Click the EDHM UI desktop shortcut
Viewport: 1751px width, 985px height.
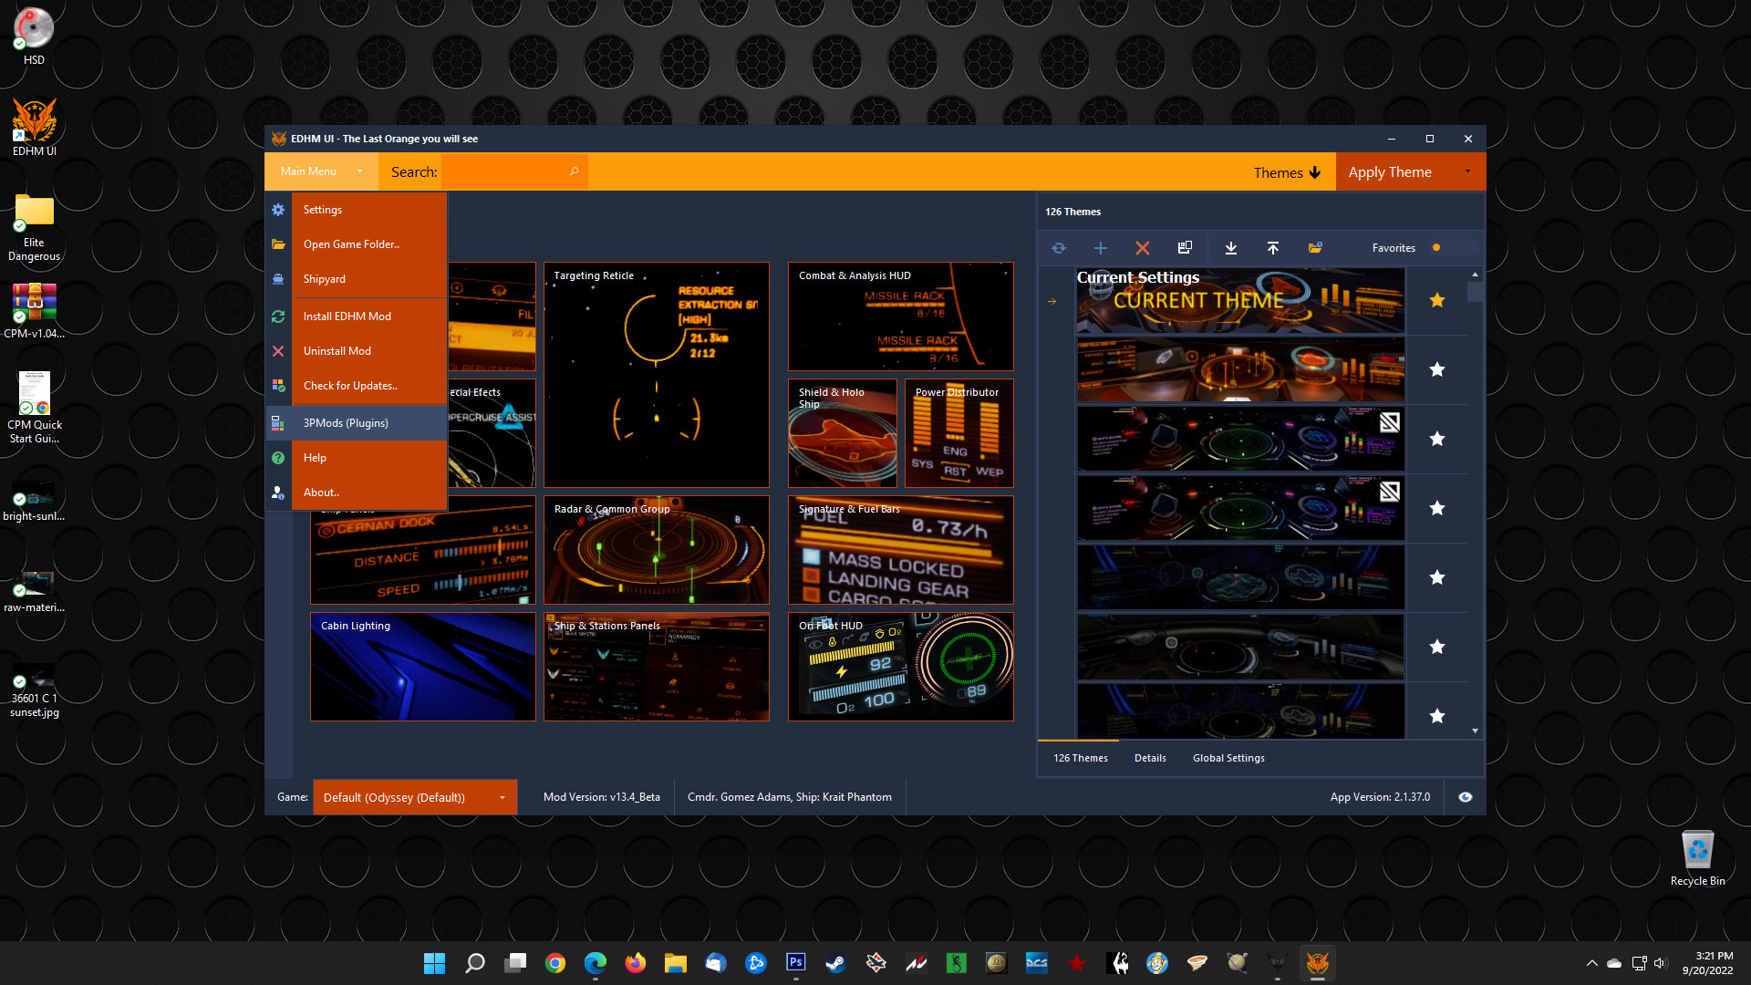point(34,128)
